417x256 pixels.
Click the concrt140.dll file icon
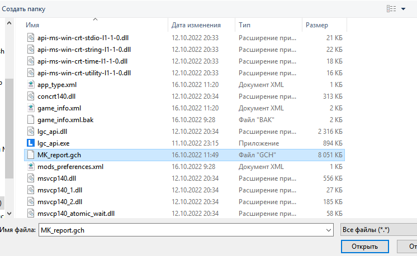[31, 96]
